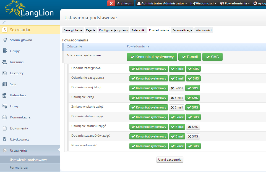Expand the Powiadomienia dropdown in top bar
Viewport: 266px width, 172px height.
pos(235,3)
